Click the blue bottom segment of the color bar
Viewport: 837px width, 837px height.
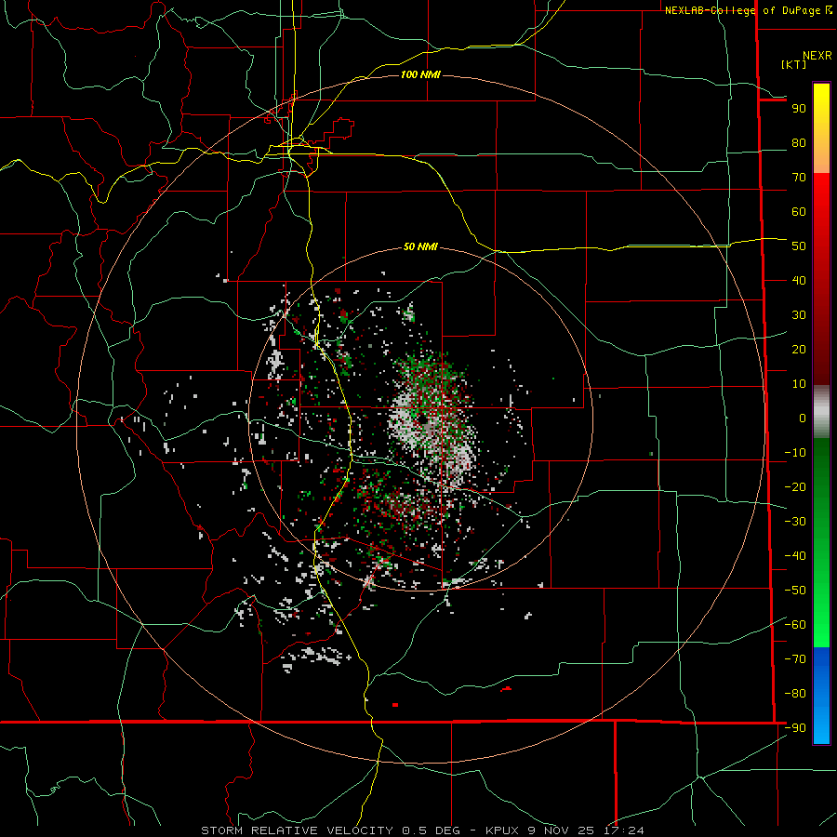(x=821, y=696)
